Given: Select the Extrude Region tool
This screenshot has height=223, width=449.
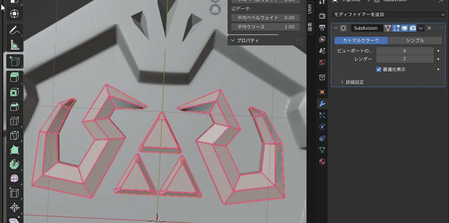Looking at the screenshot, I should pyautogui.click(x=14, y=77).
